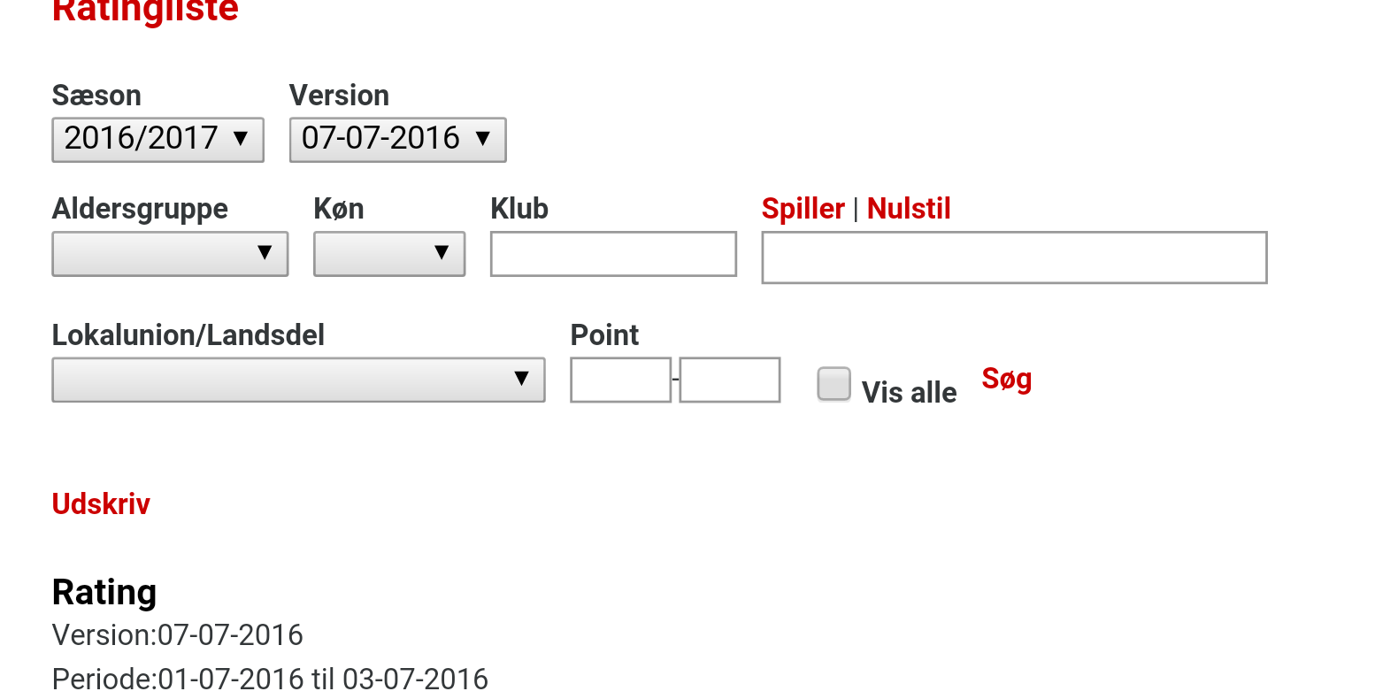This screenshot has width=1398, height=699.
Task: Click the minimum Point input field
Action: click(x=620, y=380)
